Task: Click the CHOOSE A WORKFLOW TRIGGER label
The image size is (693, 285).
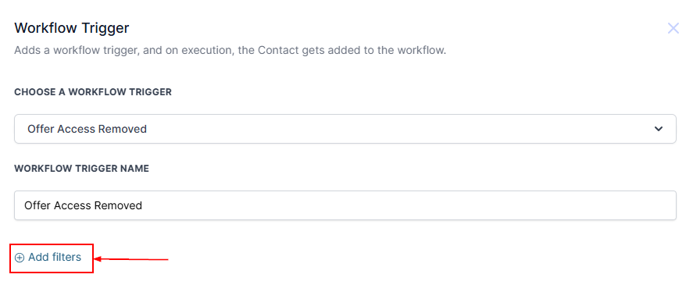Action: point(93,92)
